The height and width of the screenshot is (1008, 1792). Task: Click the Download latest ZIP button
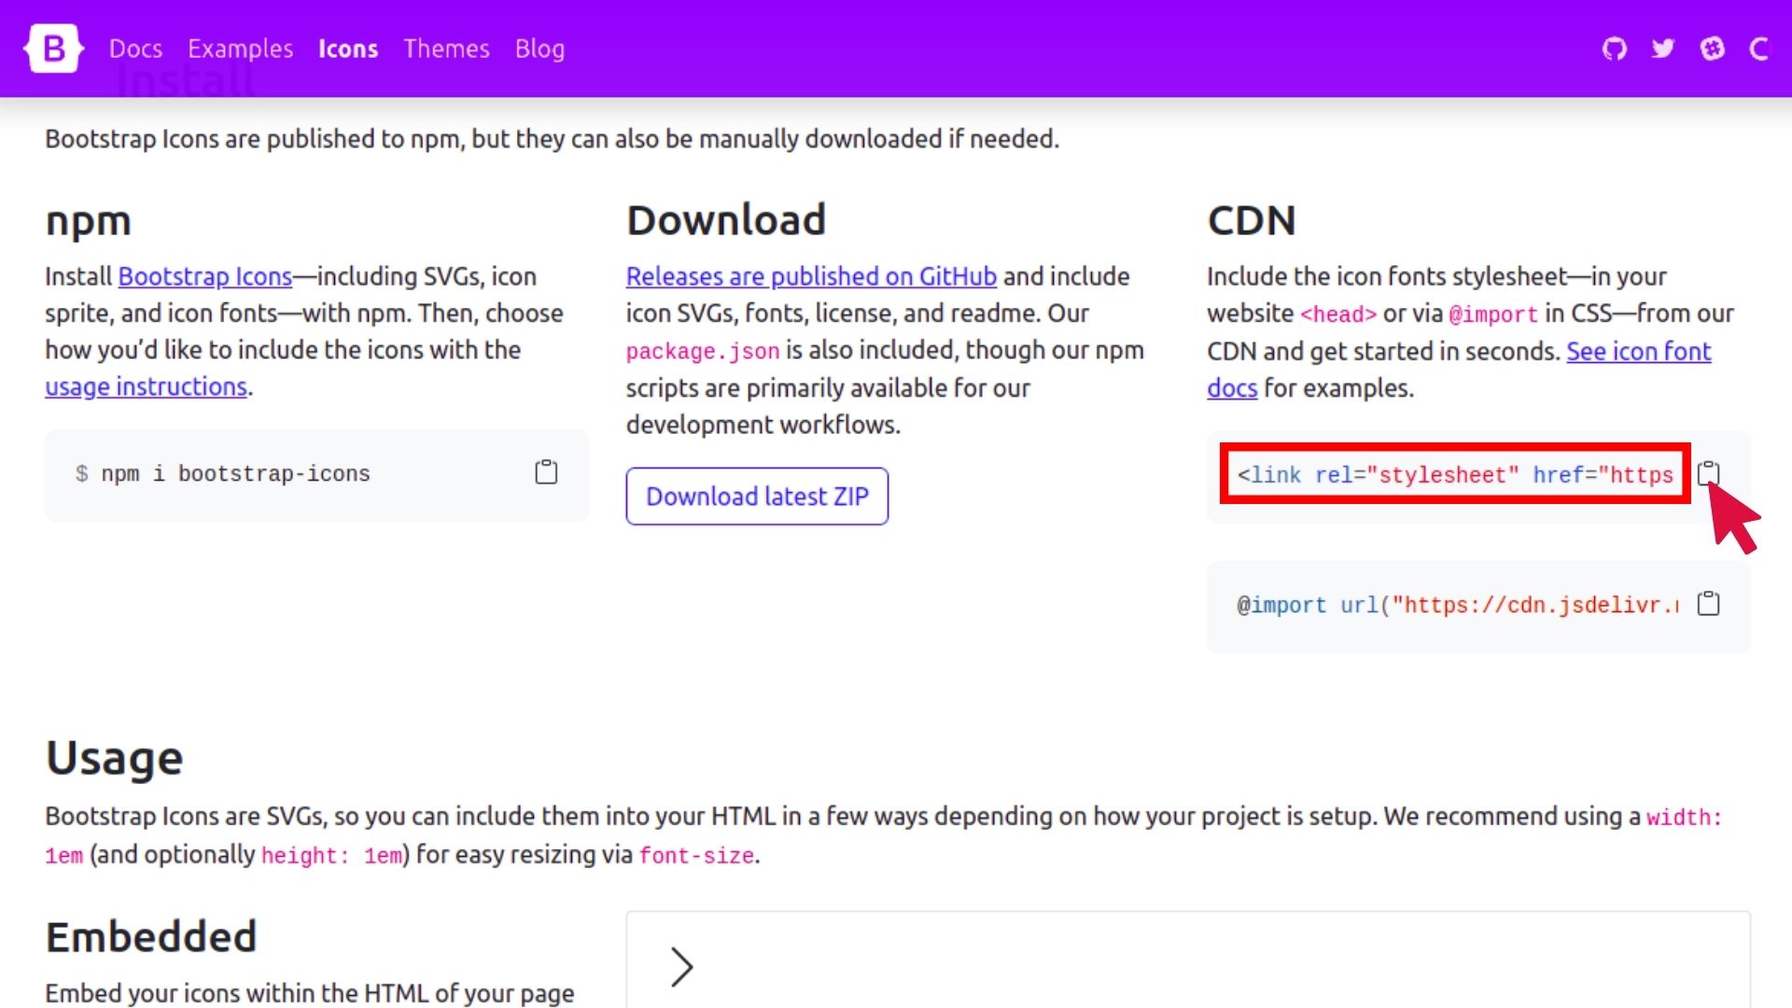[x=757, y=497]
